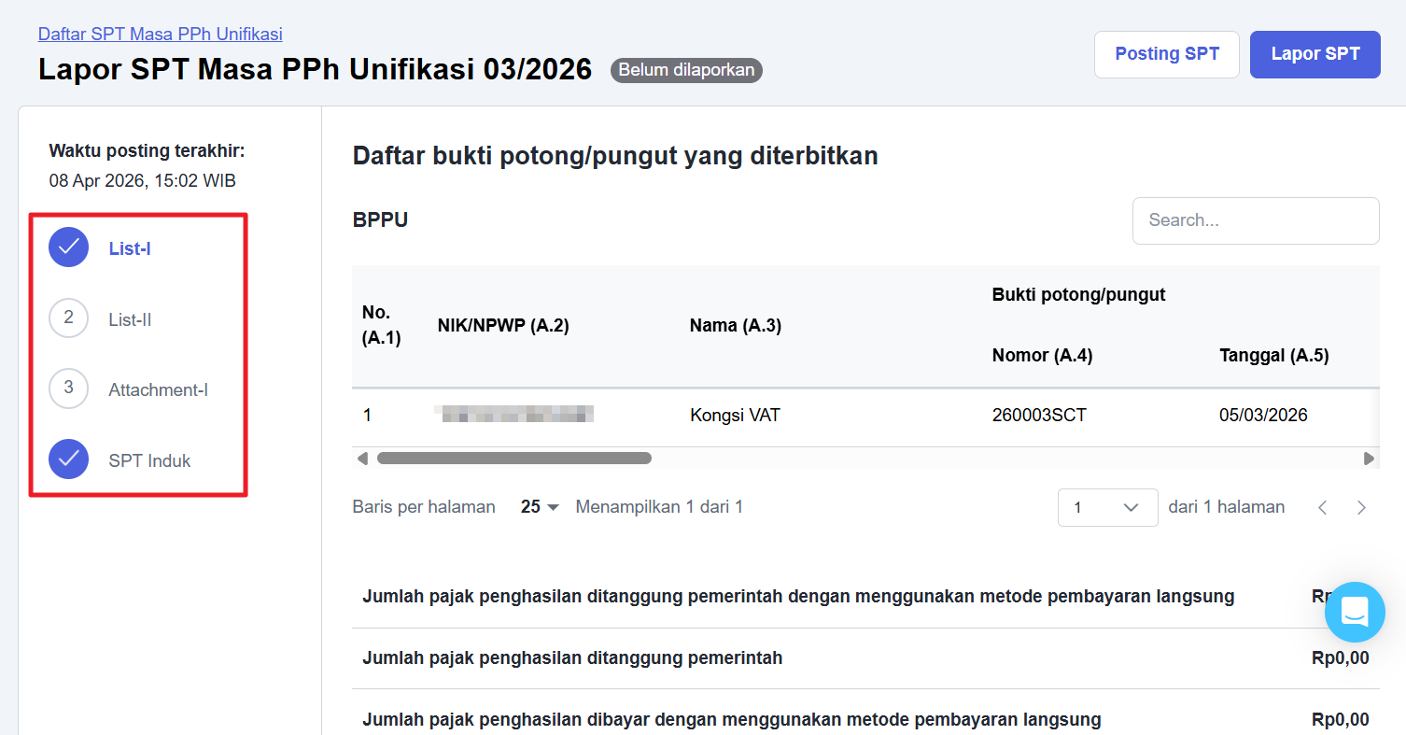Open the SPT Induk step
1406x735 pixels.
pos(149,460)
